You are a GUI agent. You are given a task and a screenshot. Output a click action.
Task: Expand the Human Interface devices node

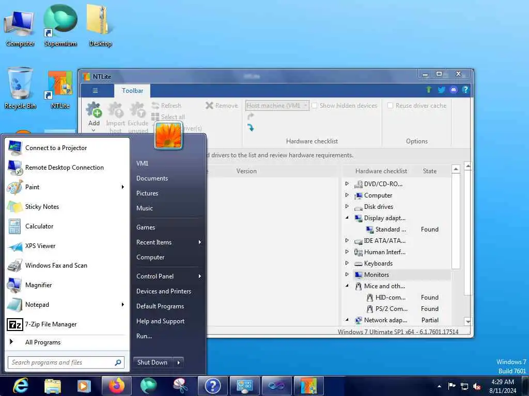click(347, 252)
